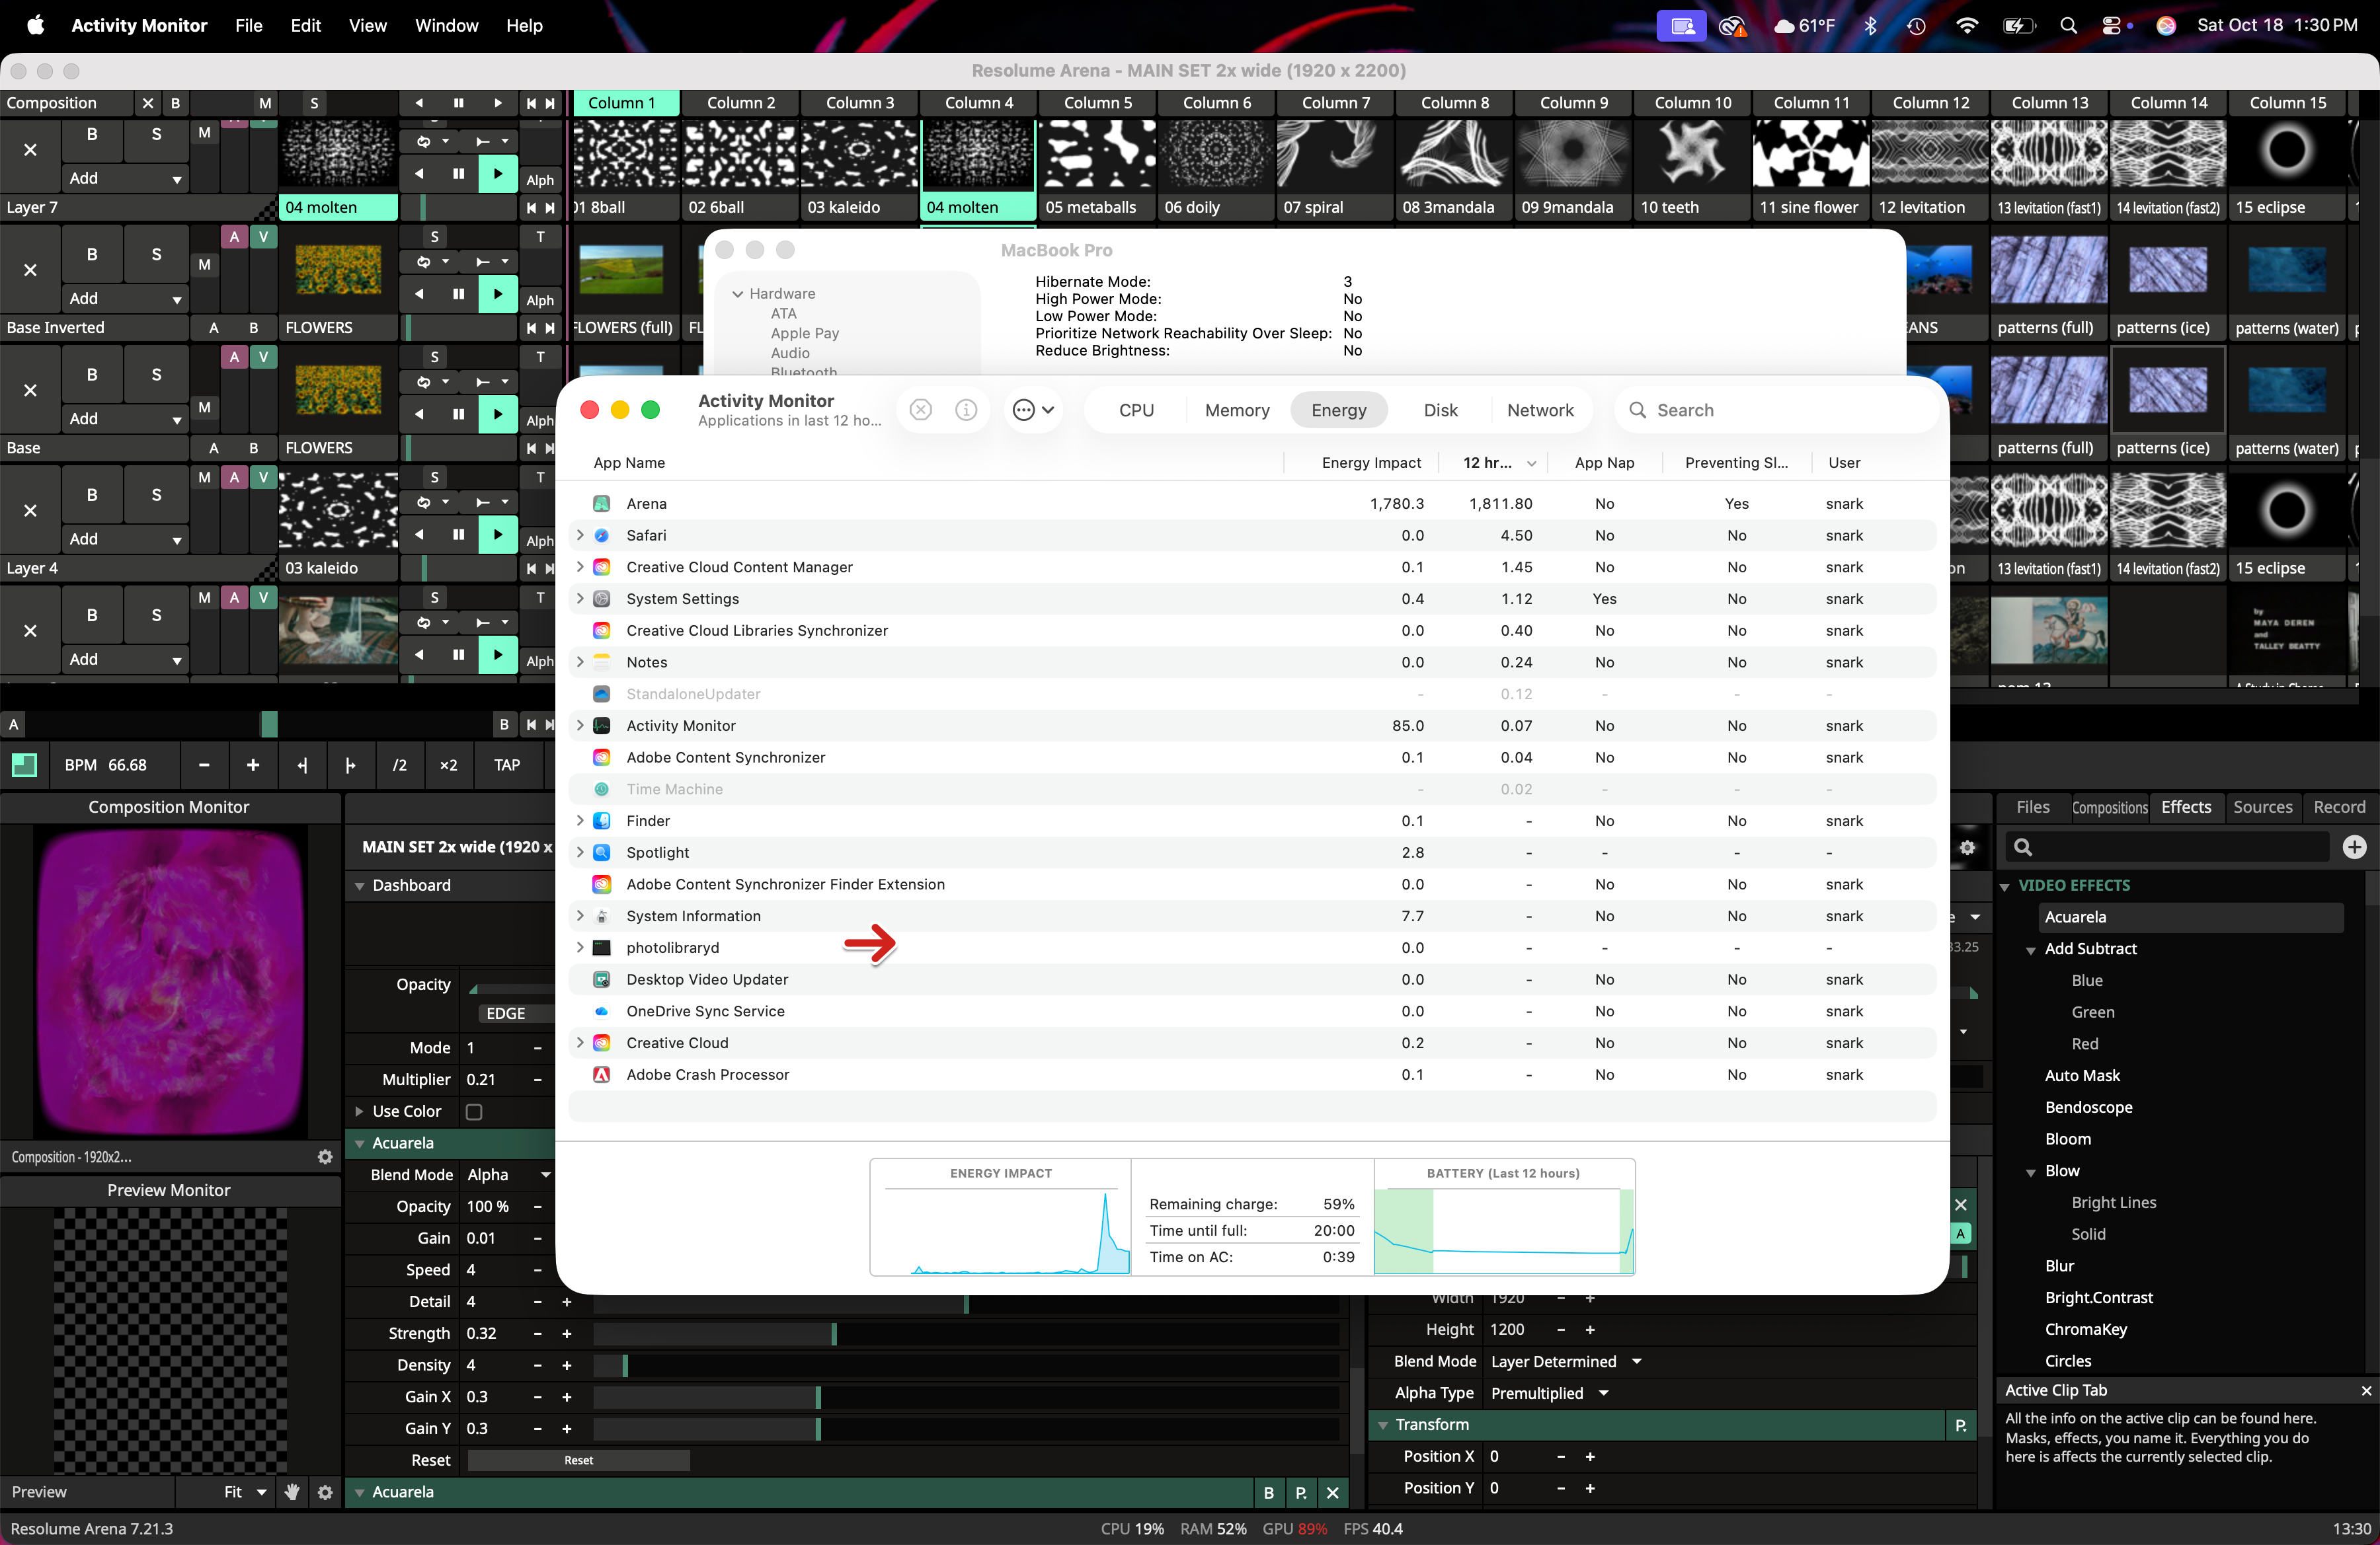Click the Time Machine icon in menu bar
Viewport: 2380px width, 1545px height.
click(1916, 26)
